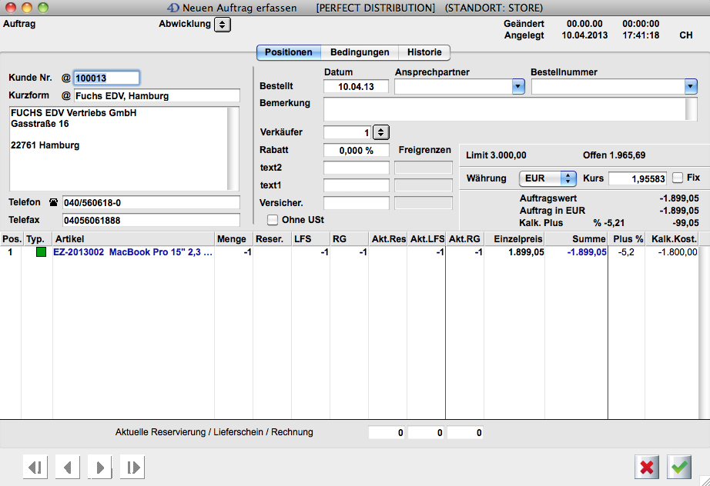Open the Ansprechpartner dropdown
Screen dimensions: 710x486
pyautogui.click(x=517, y=87)
